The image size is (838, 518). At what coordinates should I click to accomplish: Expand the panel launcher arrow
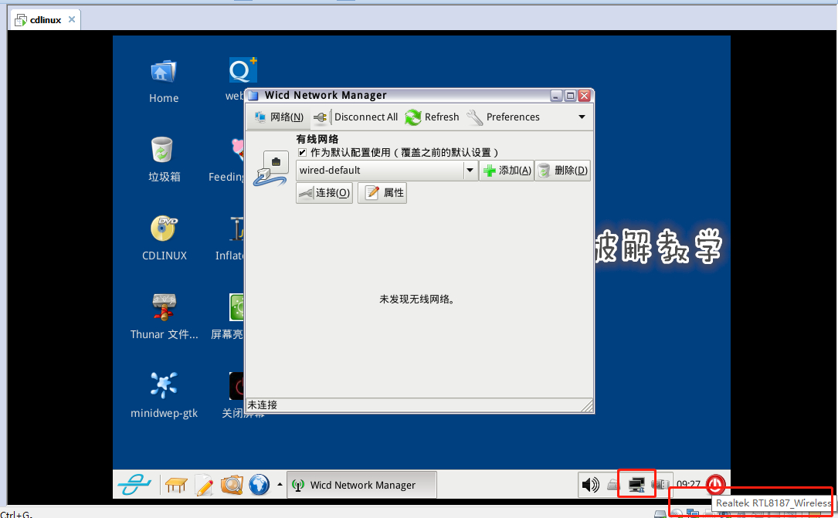point(280,484)
